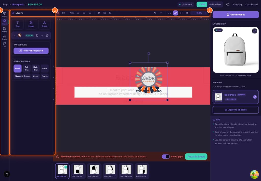The image size is (261, 181).
Task: Select the BackpackTop side thumbnail
Action: click(x=126, y=171)
